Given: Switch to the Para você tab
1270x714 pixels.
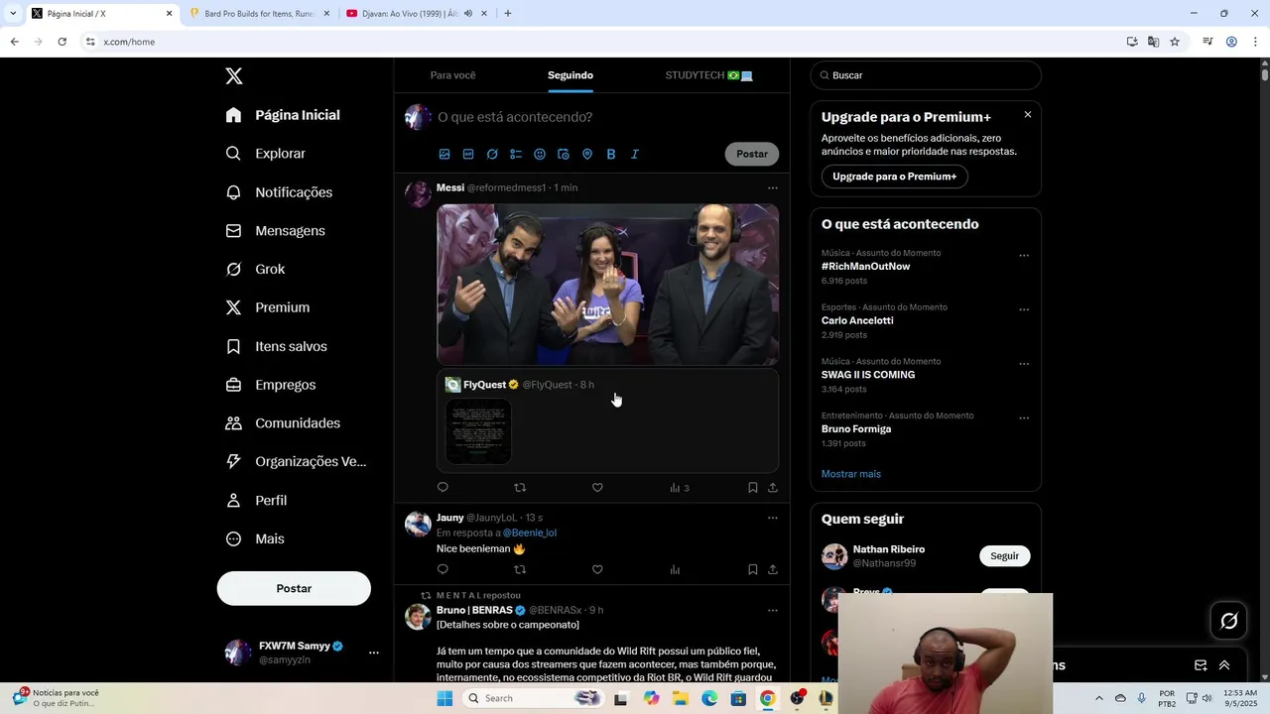Looking at the screenshot, I should (452, 75).
